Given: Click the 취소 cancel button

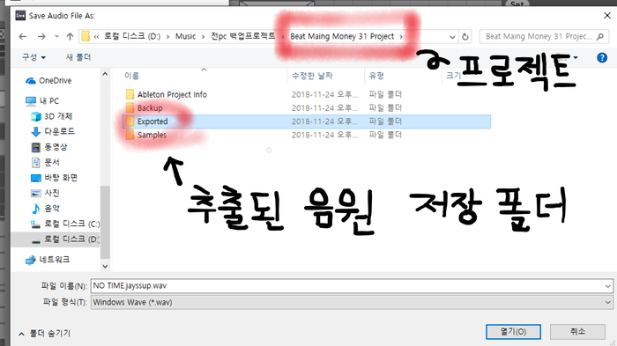Looking at the screenshot, I should point(577,332).
